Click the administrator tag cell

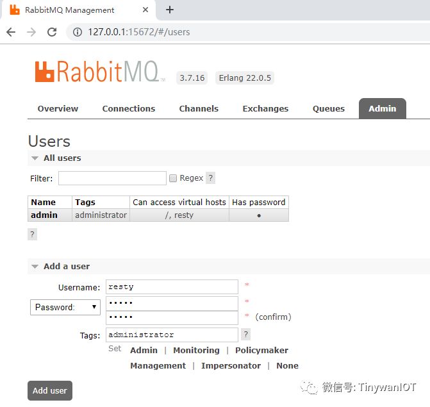[x=101, y=215]
